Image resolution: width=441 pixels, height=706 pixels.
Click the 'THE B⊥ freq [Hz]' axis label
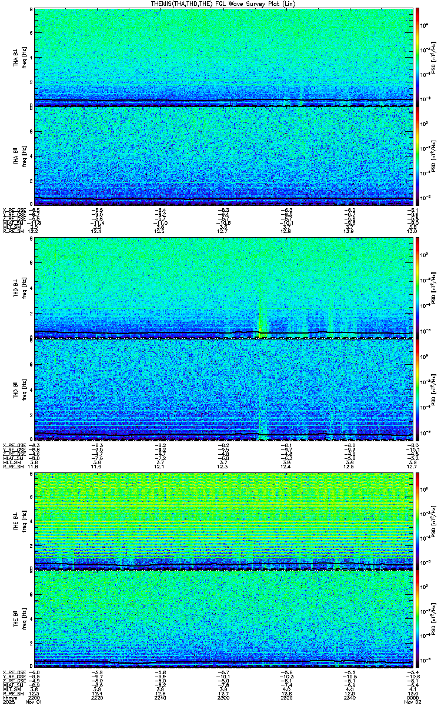(20, 520)
